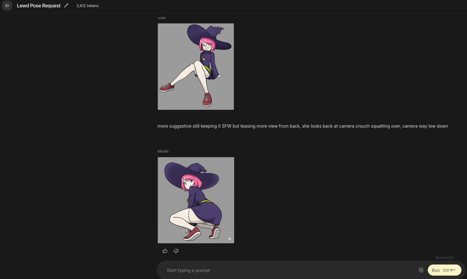Give thumbs down to the model response
Viewport: 467px width, 279px height.
coord(176,251)
